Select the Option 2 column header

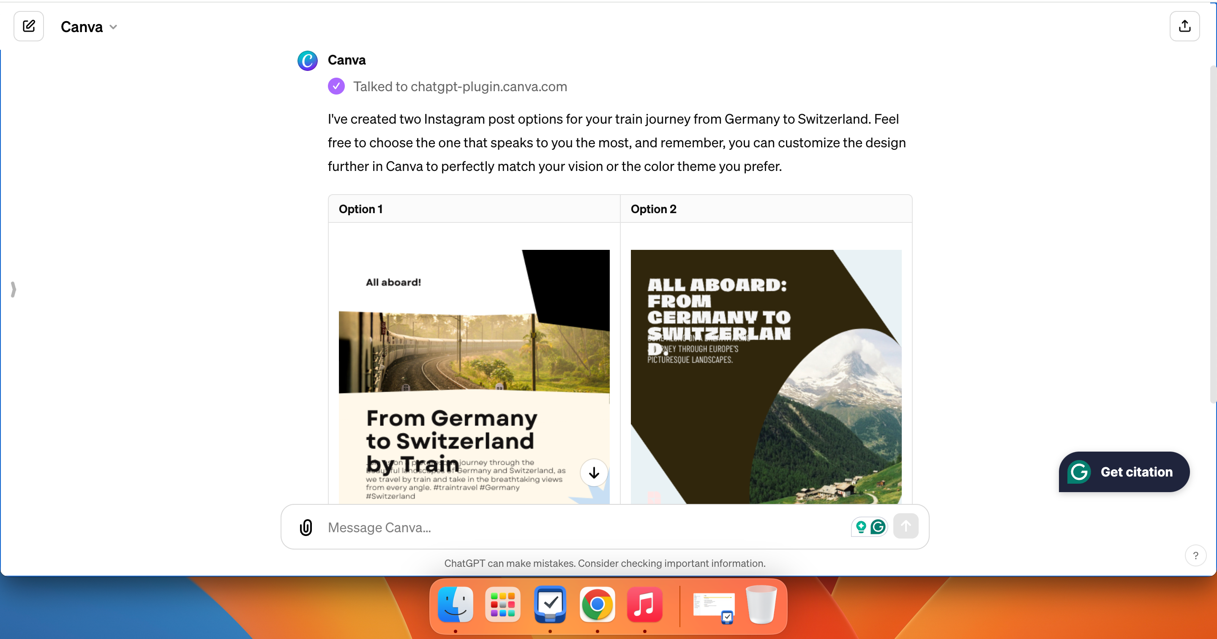tap(653, 208)
